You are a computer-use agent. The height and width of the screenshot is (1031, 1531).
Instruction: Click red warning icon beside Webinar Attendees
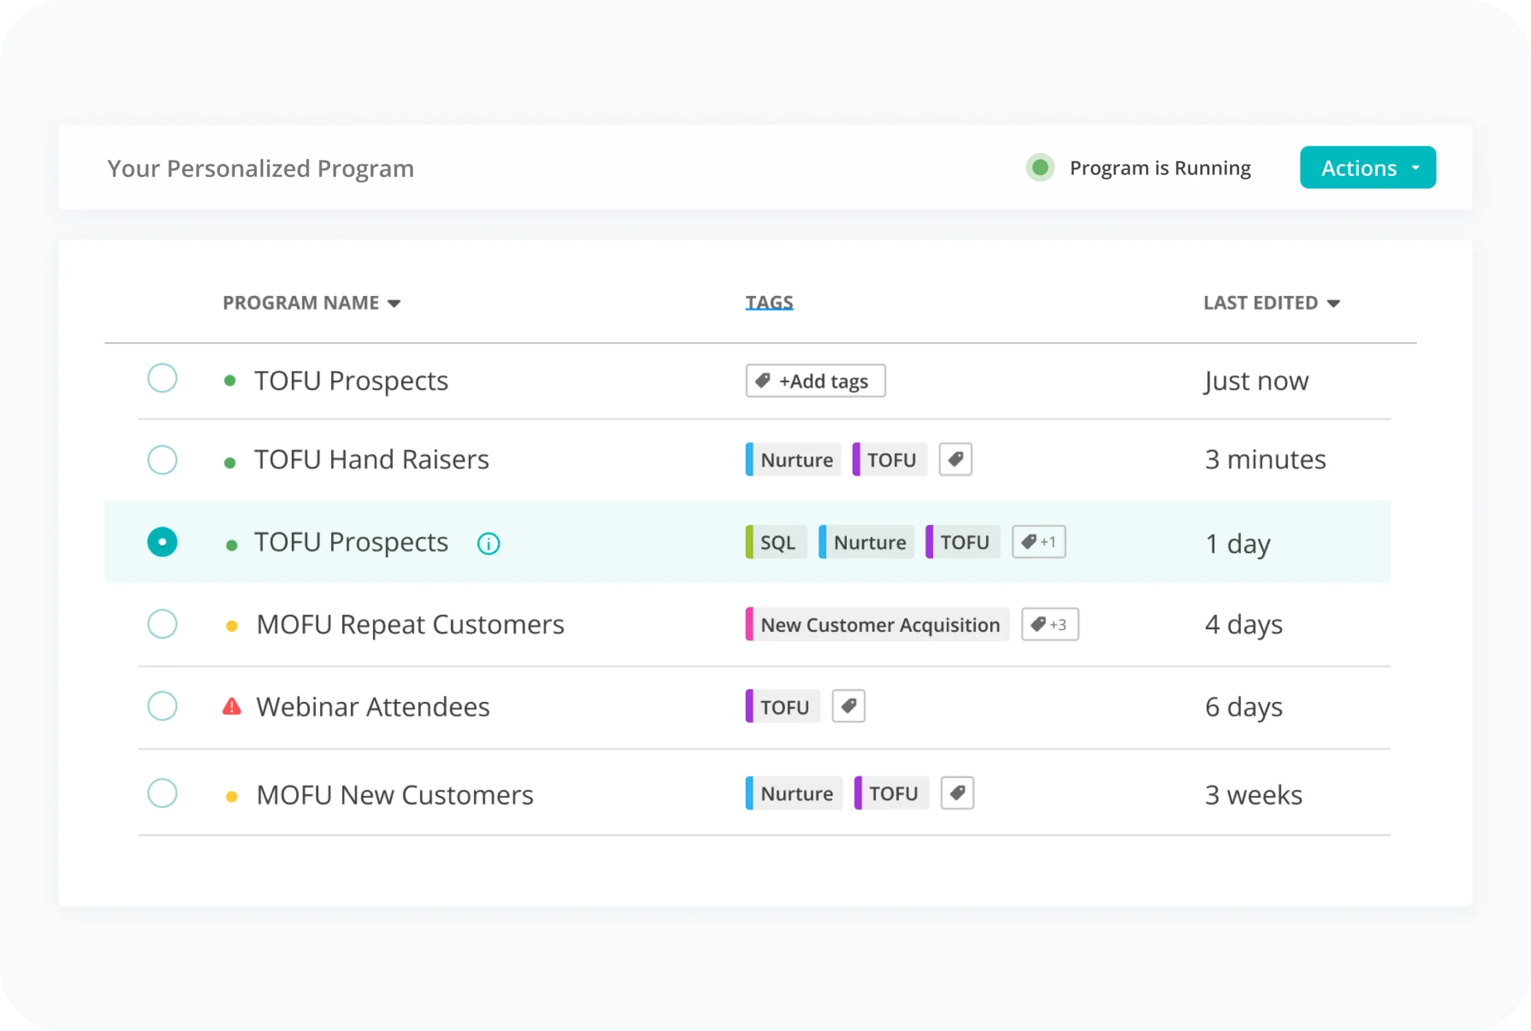231,707
